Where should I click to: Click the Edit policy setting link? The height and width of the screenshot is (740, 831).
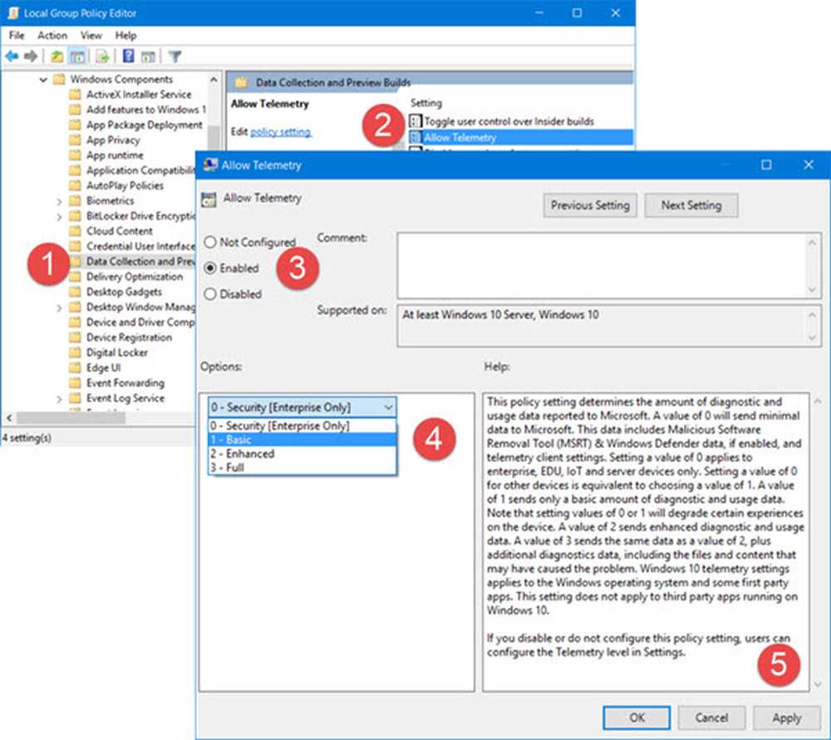click(280, 132)
